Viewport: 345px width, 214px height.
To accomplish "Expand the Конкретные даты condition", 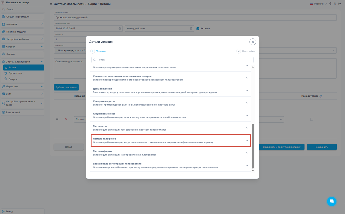I will click(x=247, y=103).
